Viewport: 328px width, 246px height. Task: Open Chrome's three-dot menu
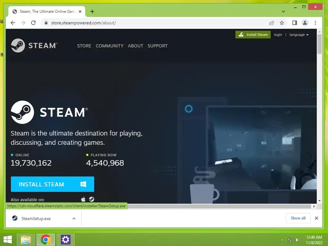(x=315, y=23)
